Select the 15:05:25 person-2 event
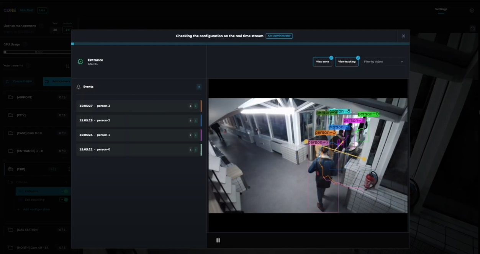Viewport: 480px width, 254px height. (x=139, y=121)
